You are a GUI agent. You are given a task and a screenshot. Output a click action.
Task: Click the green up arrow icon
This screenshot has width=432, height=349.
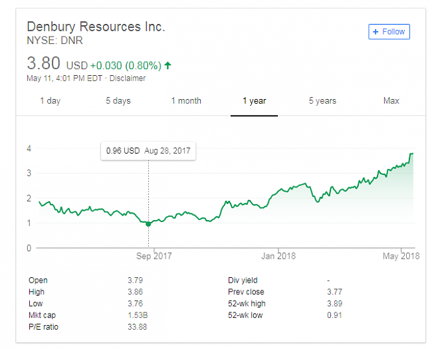coord(167,65)
